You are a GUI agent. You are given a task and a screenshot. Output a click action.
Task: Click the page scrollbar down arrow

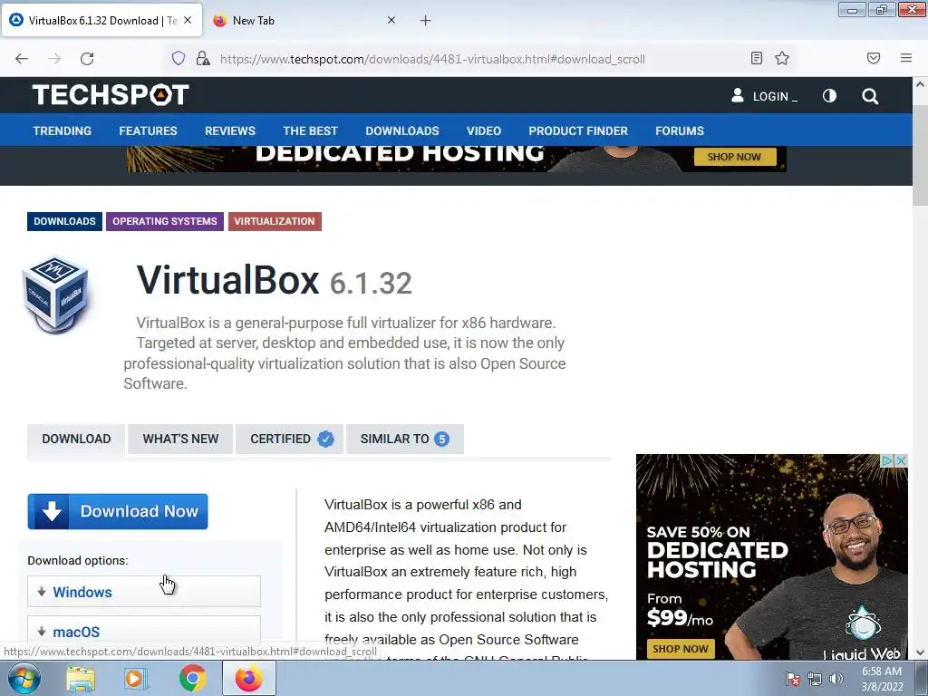[x=920, y=652]
